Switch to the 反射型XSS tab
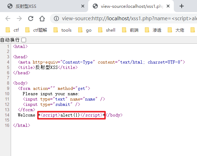The image size is (197, 156). pyautogui.click(x=44, y=6)
